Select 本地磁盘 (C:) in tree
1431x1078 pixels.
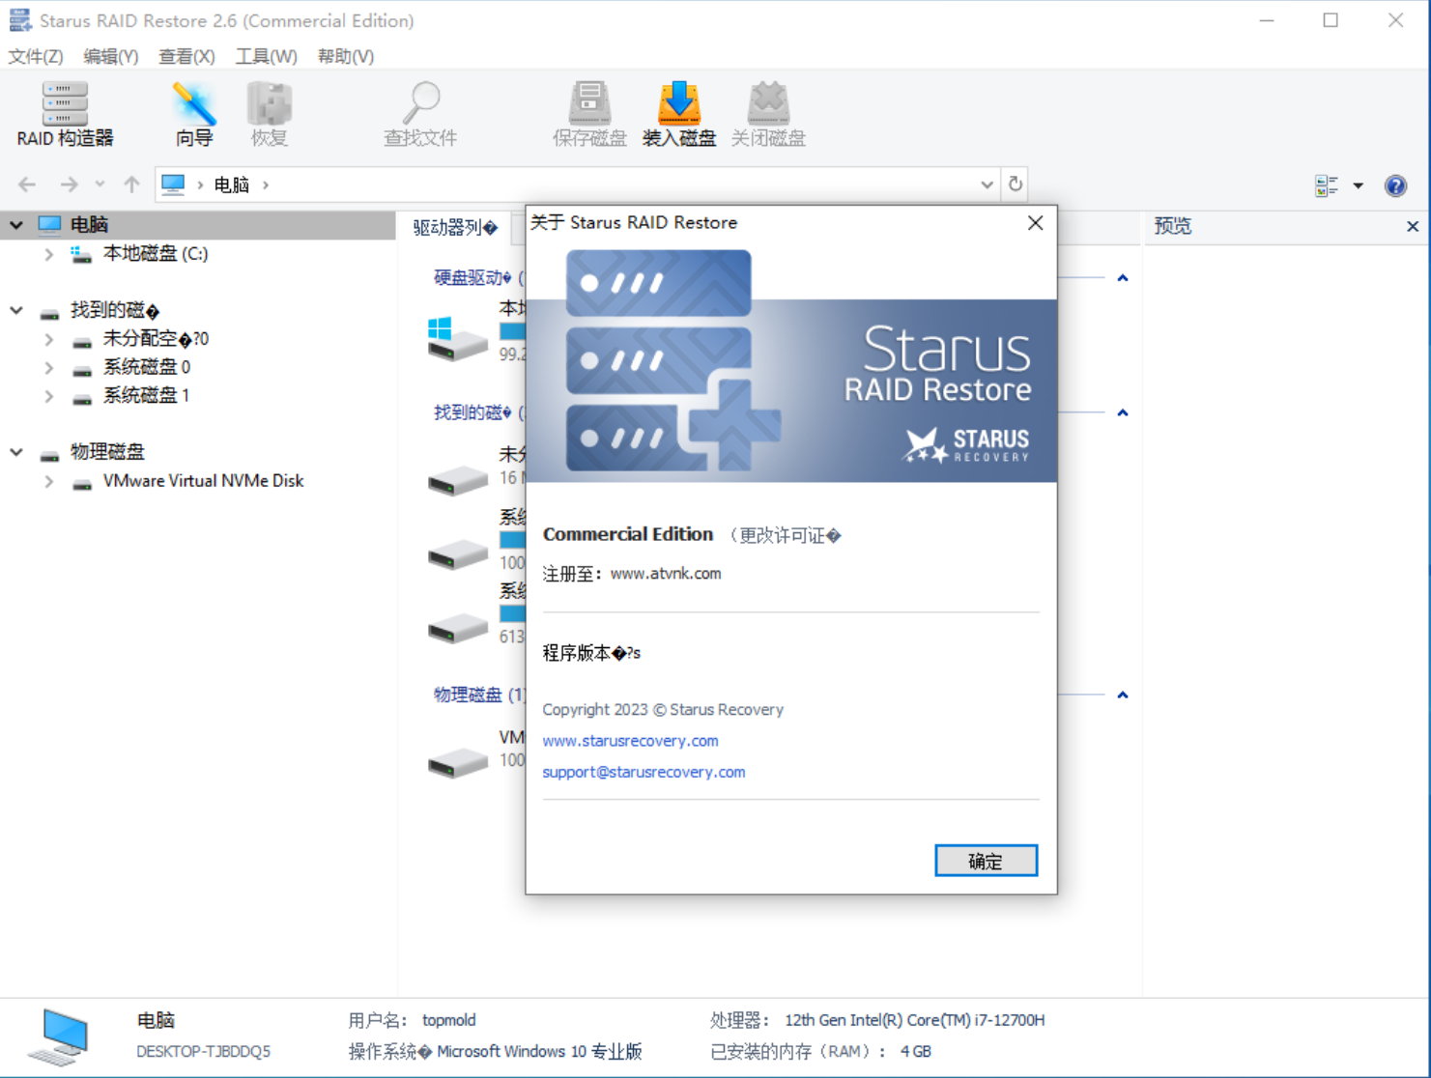click(156, 254)
